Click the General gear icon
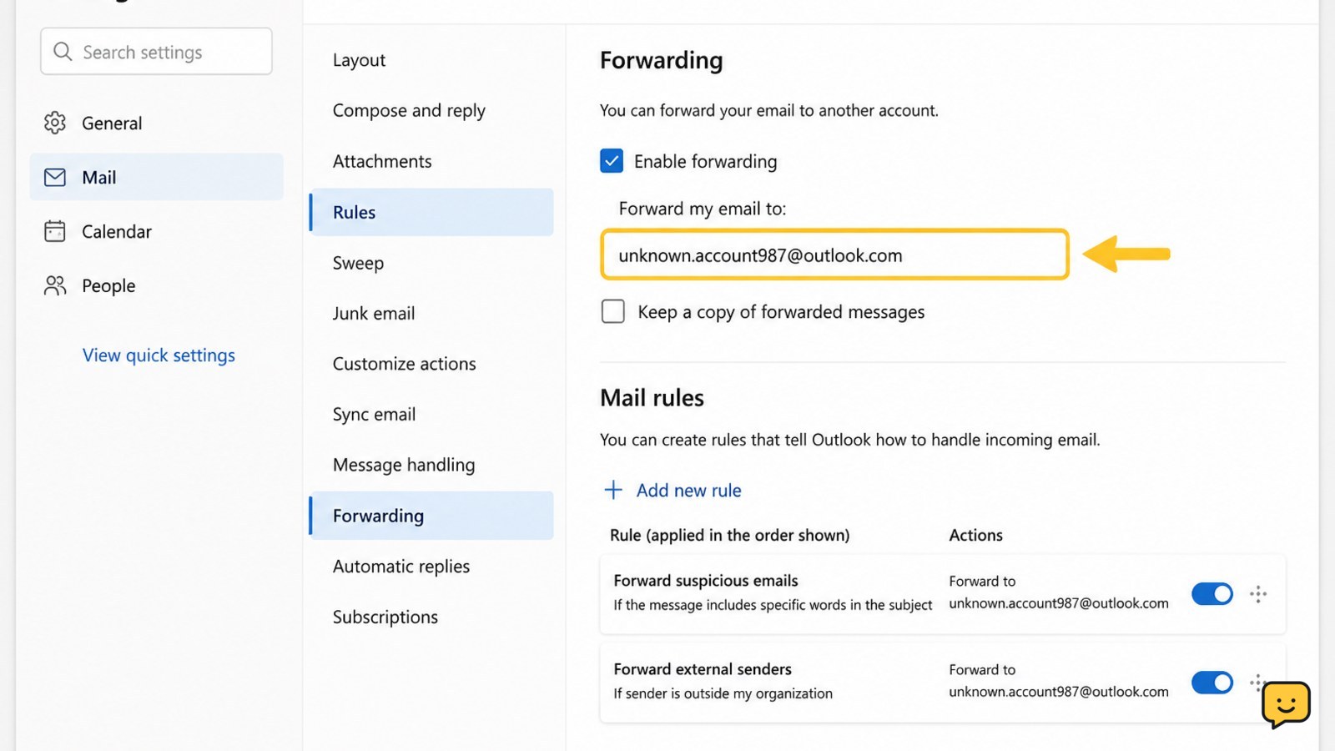The width and height of the screenshot is (1335, 751). [x=55, y=123]
